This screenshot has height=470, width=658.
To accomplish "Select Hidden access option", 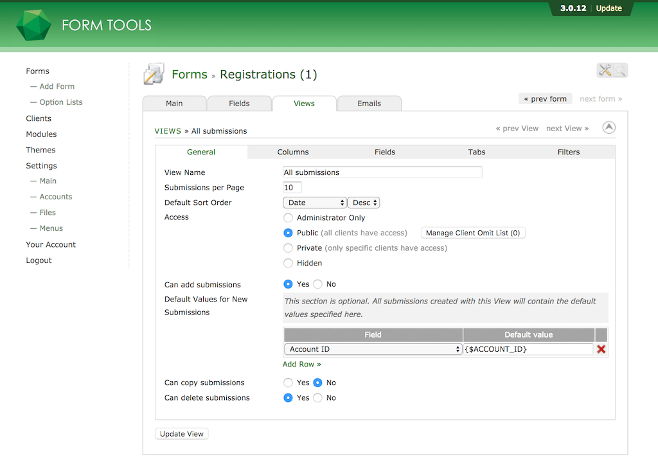I will click(x=288, y=263).
